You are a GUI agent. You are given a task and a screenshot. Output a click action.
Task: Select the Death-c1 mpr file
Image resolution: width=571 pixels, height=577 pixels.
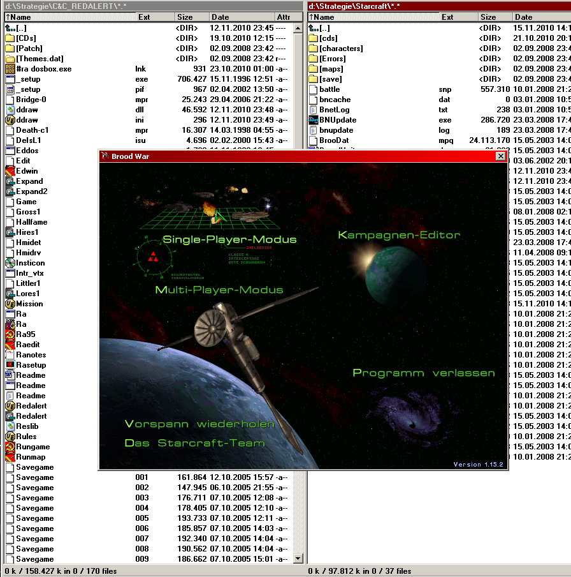[x=148, y=130]
